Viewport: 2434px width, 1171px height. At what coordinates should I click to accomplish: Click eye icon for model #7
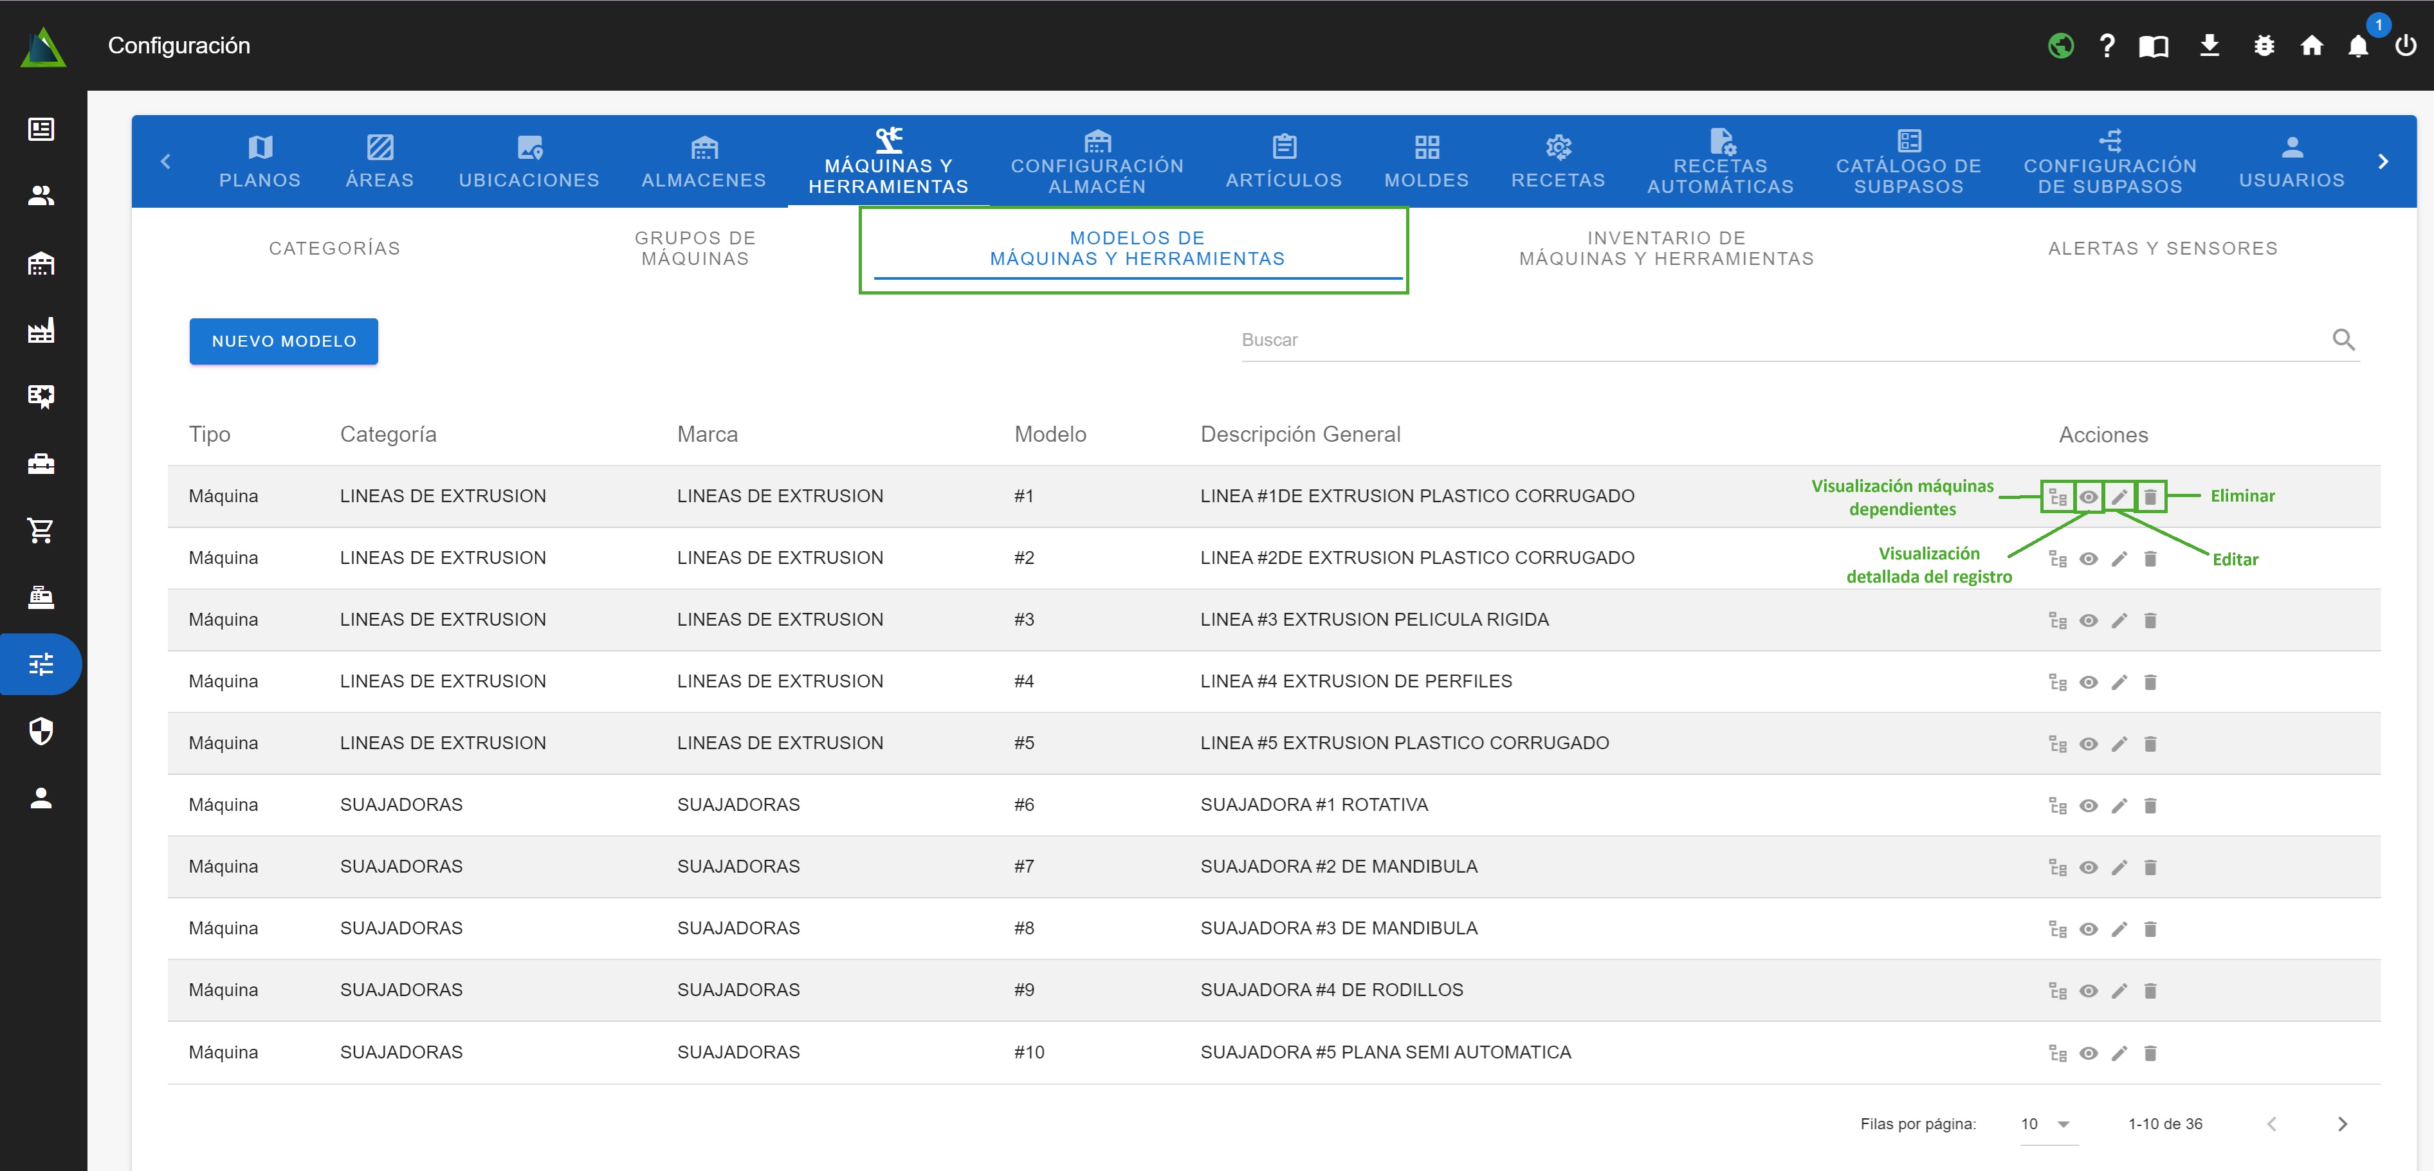(2088, 867)
